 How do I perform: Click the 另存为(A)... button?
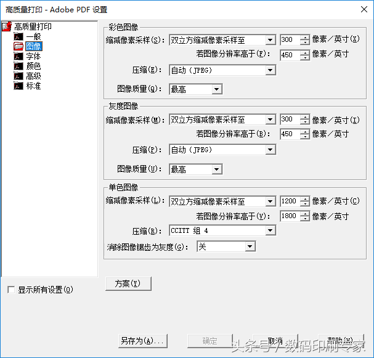click(x=142, y=341)
